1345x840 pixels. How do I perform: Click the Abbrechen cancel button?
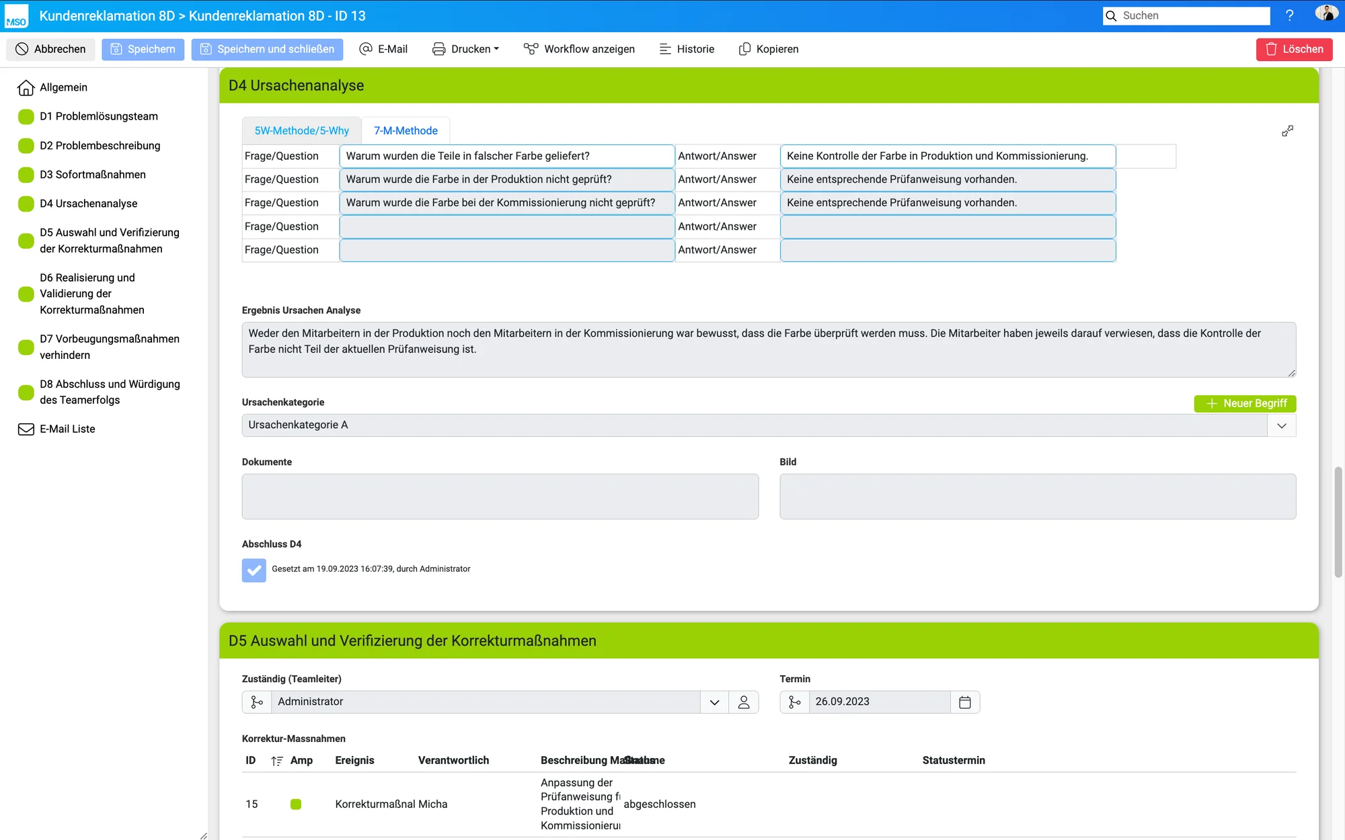(x=50, y=49)
